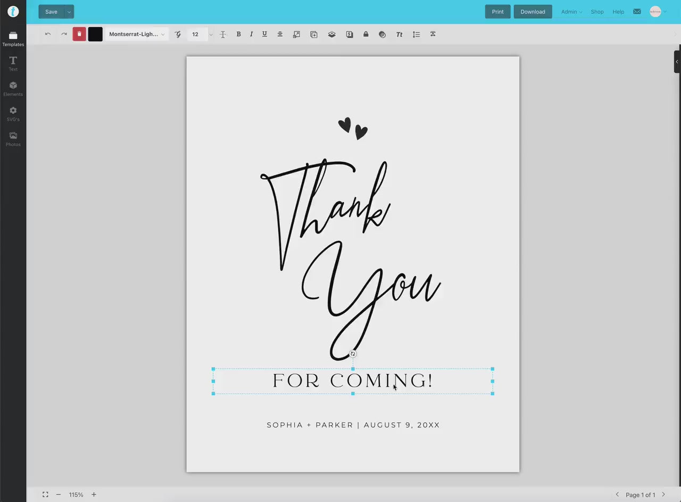Duplicate the selected element
This screenshot has width=681, height=502.
pos(314,34)
